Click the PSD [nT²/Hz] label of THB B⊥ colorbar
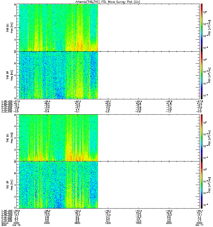 tap(210, 28)
